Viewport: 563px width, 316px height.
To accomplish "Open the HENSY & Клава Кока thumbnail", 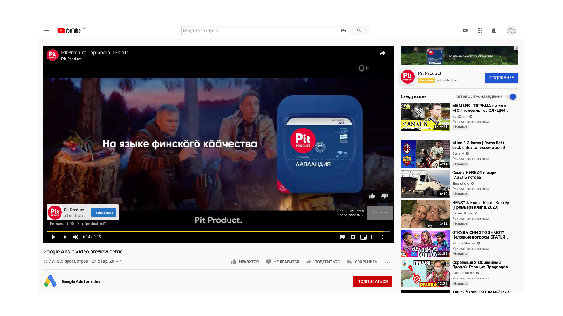I will pyautogui.click(x=425, y=214).
